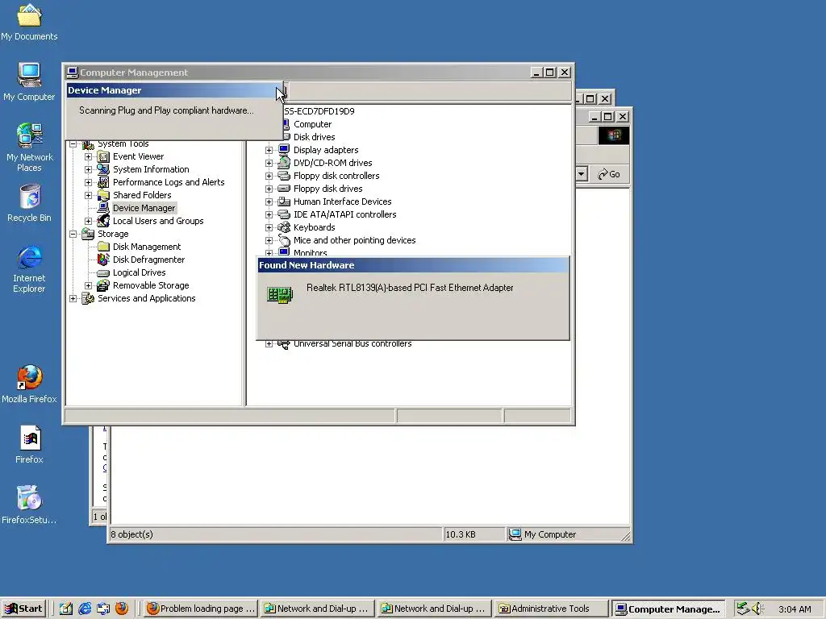The width and height of the screenshot is (826, 619).
Task: Click the Services and Applications icon
Action: [88, 298]
